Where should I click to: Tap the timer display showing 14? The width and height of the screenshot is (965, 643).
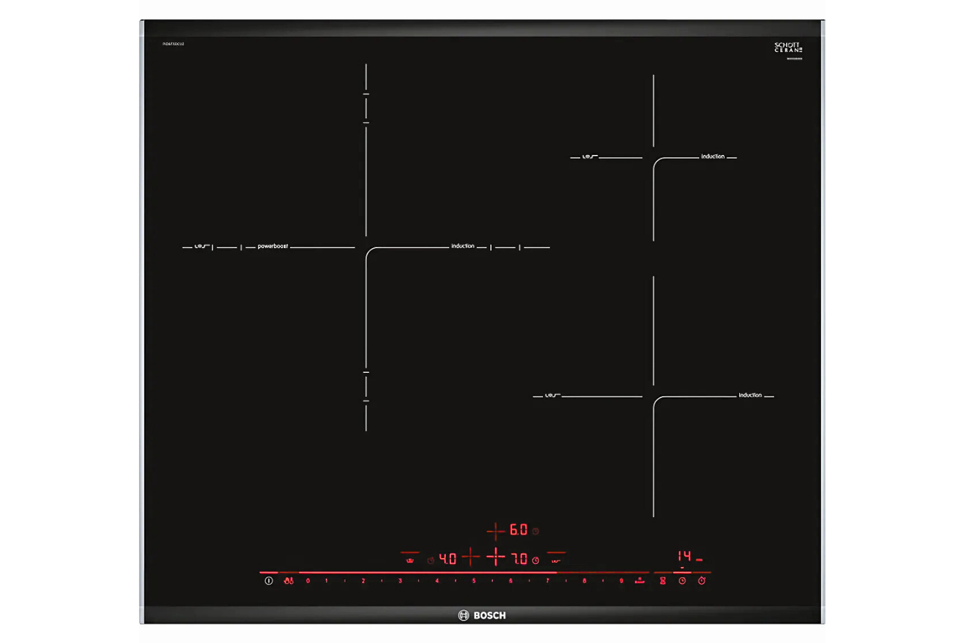[685, 556]
